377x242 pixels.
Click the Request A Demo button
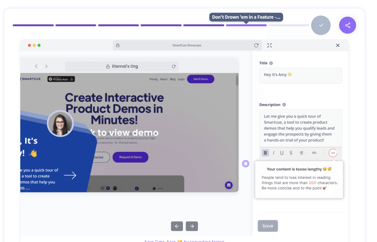click(x=130, y=157)
